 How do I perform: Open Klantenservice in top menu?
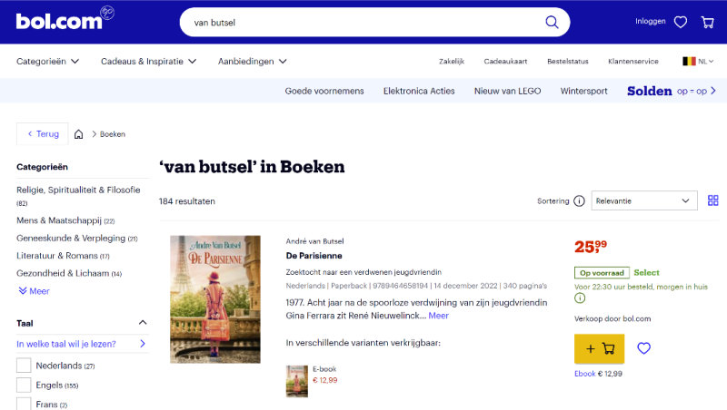pyautogui.click(x=632, y=61)
